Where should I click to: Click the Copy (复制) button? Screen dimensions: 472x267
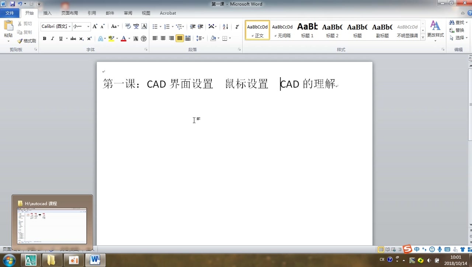[25, 32]
